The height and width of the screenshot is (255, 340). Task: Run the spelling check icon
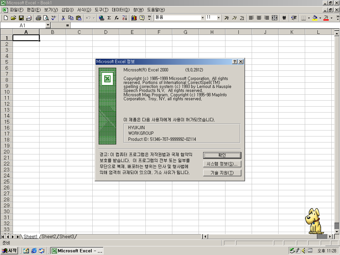point(53,18)
